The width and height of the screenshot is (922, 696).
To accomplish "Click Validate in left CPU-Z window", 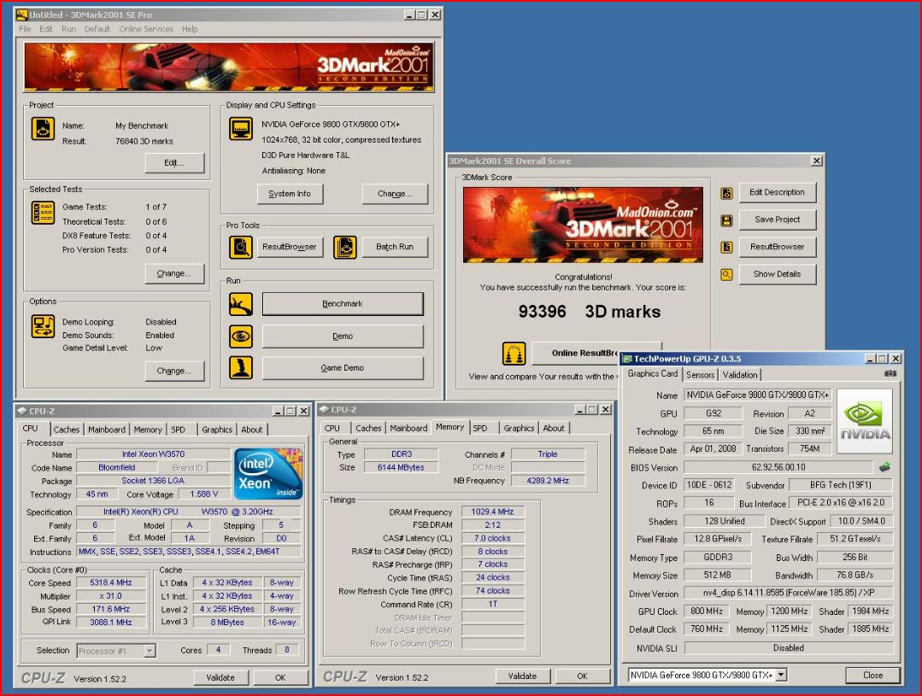I will [x=220, y=678].
